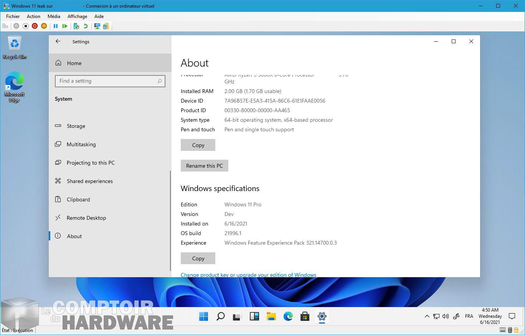Pause the virtual machine from the toolbar

click(x=56, y=26)
